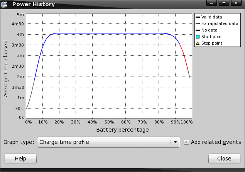Close the window using title bar X
The image size is (245, 172).
235,3
